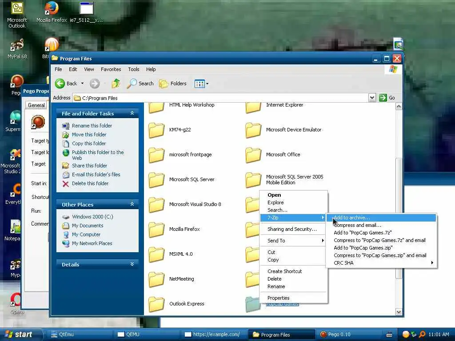
Task: Select the Outlook Express folder icon
Action: coord(156,304)
